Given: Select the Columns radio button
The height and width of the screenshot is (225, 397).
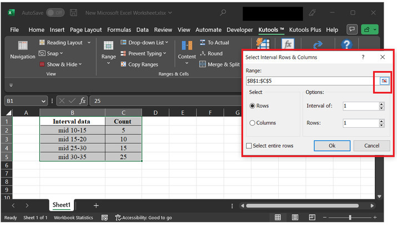Looking at the screenshot, I should (253, 123).
